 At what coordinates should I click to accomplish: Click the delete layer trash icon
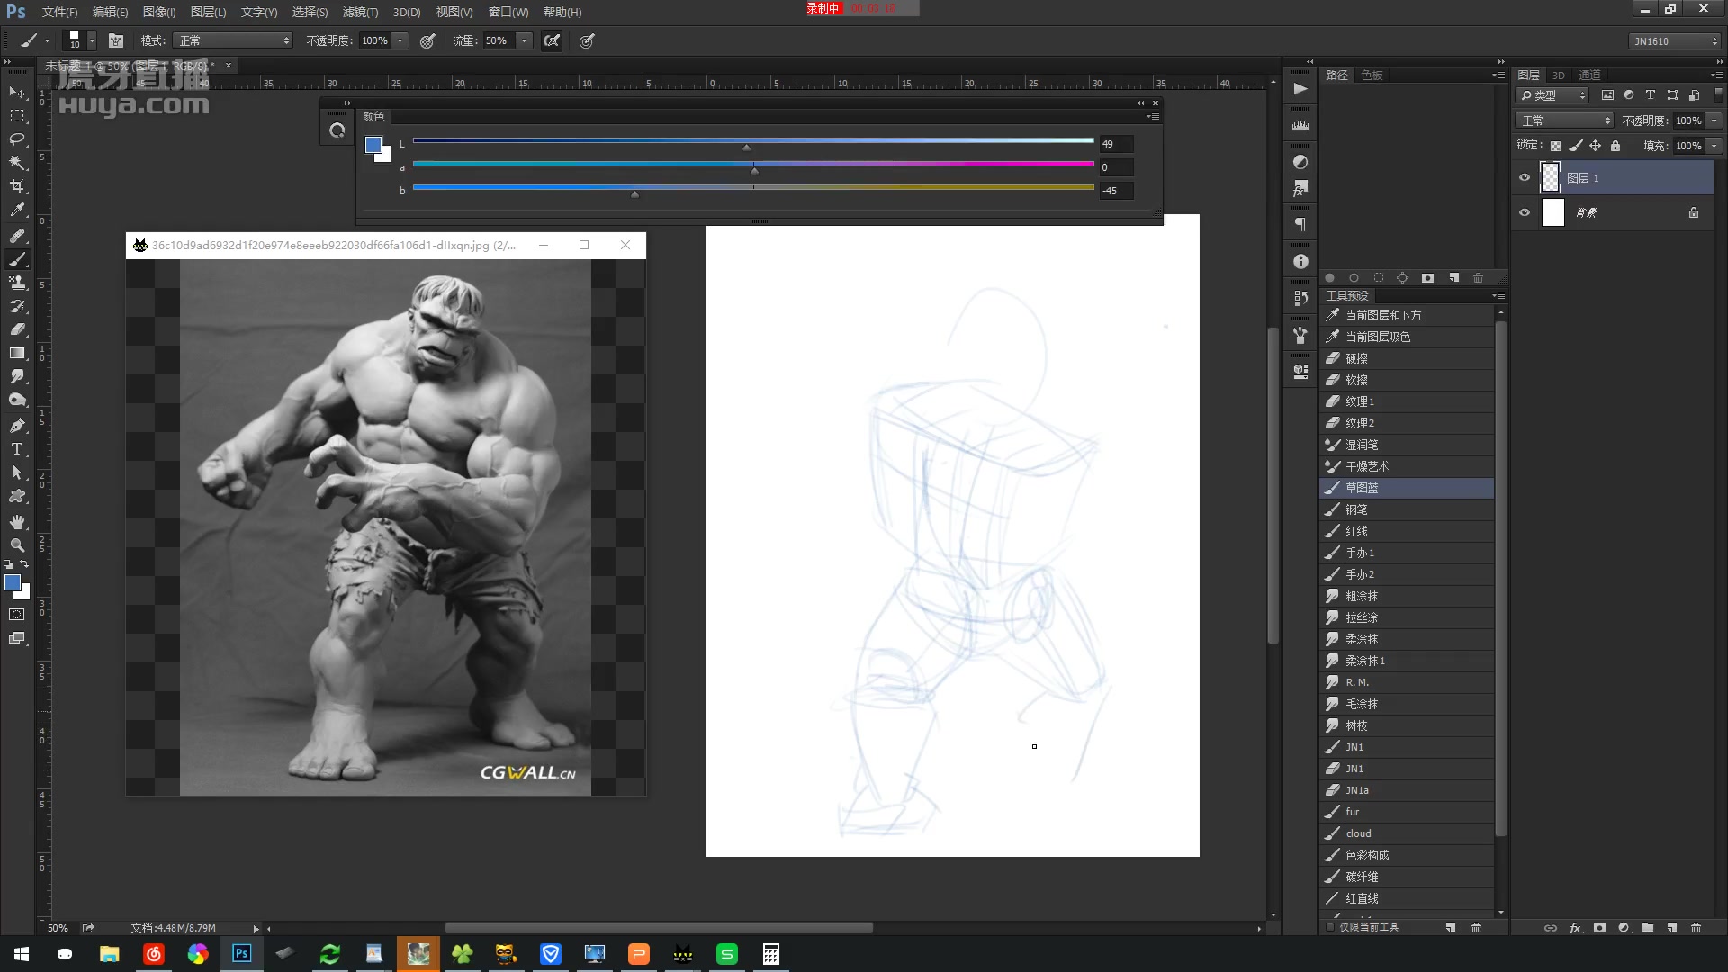(1696, 927)
